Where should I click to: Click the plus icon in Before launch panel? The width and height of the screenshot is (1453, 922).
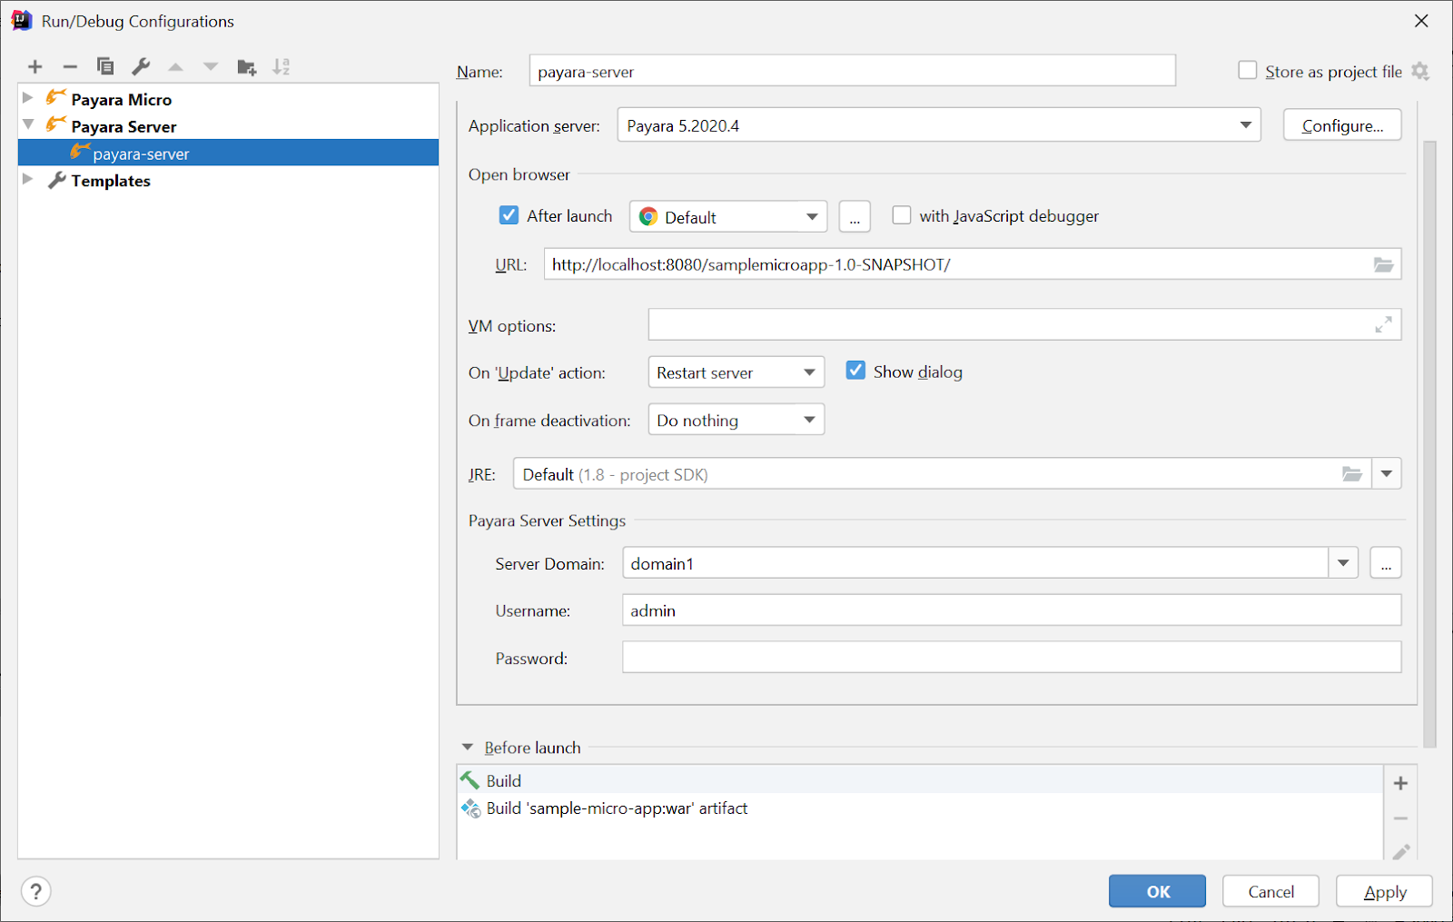click(1400, 783)
